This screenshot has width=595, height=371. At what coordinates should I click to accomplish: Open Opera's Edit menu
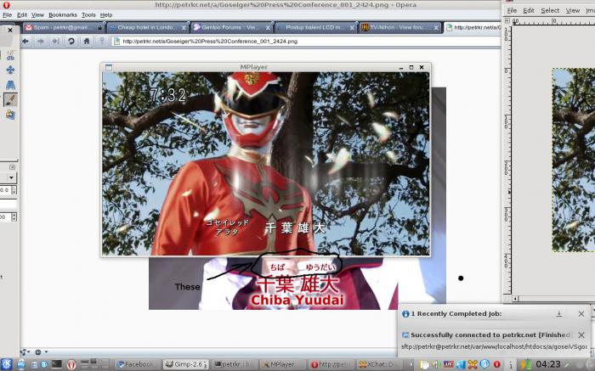(22, 14)
